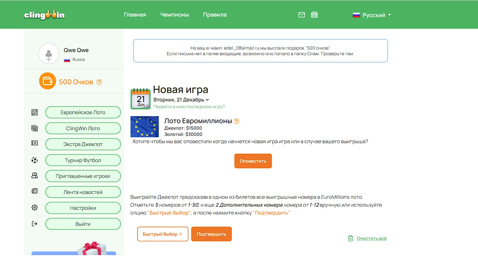Click the trash can icon beside Очистить всё
This screenshot has width=478, height=274.
(x=351, y=238)
